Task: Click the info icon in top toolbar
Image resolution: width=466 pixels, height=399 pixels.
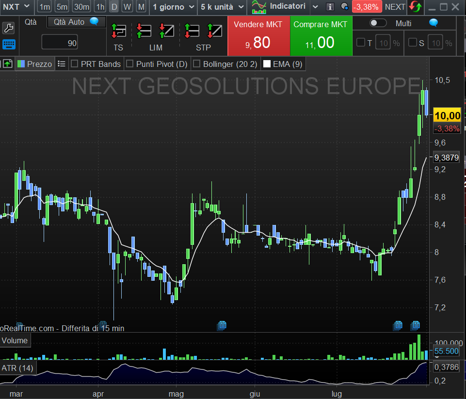Action: coord(330,7)
